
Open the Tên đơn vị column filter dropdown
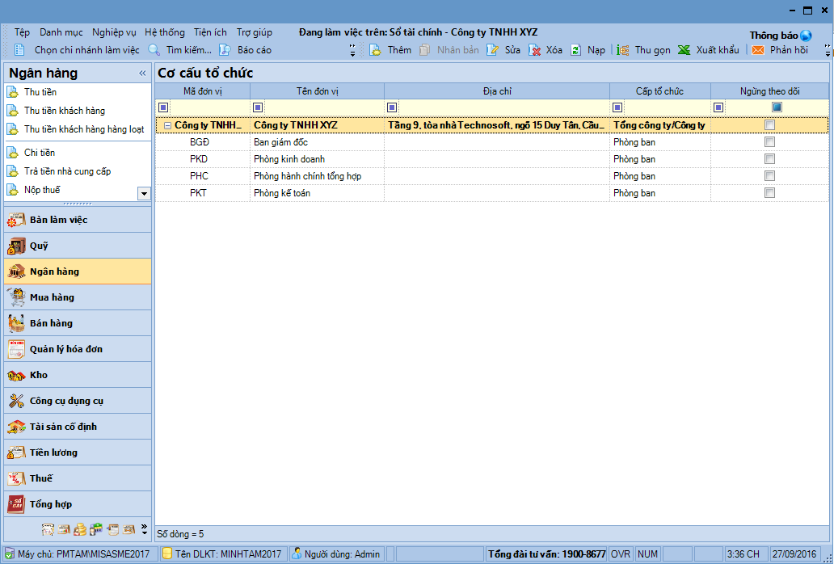tap(258, 107)
